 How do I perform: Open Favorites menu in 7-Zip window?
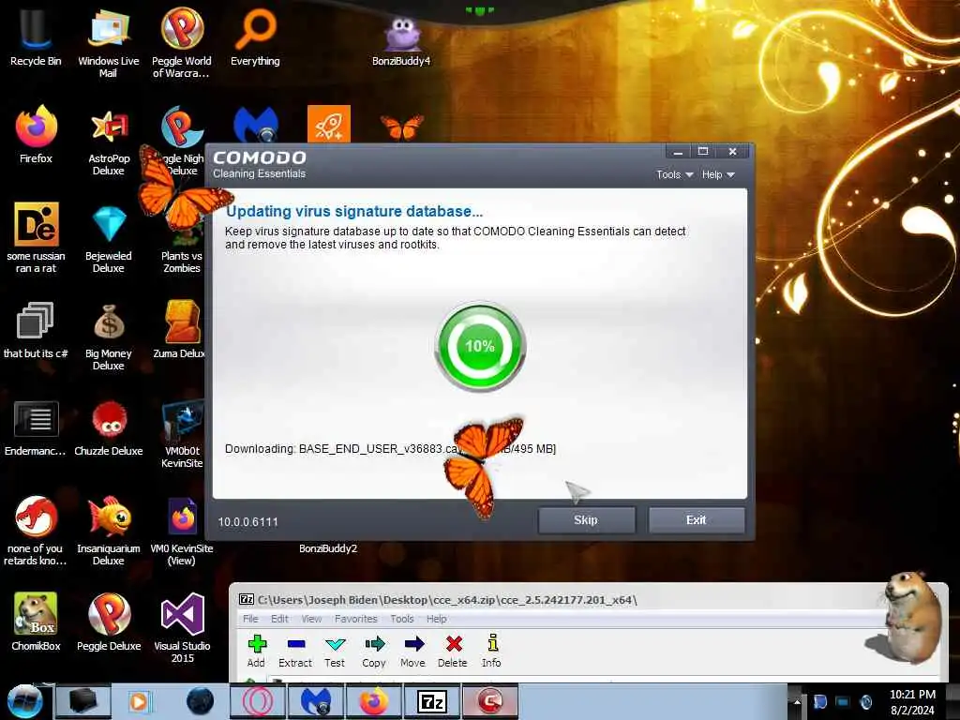(x=355, y=619)
